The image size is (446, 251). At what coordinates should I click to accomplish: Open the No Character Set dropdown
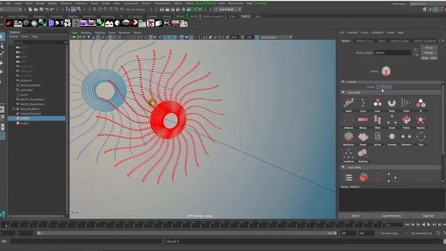point(421,233)
